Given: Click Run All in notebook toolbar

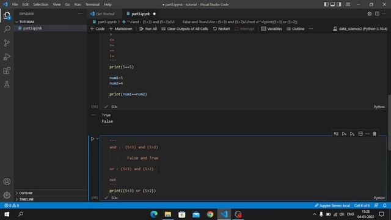Looking at the screenshot, I should (x=148, y=29).
